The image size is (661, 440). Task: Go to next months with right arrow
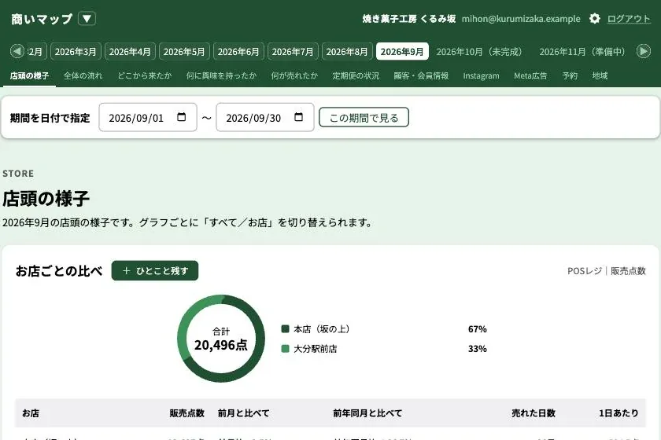[x=644, y=51]
